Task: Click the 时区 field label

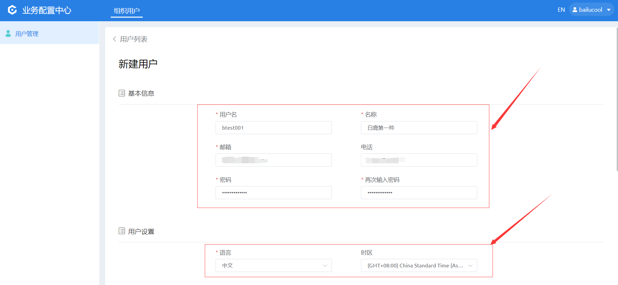Action: 367,252
